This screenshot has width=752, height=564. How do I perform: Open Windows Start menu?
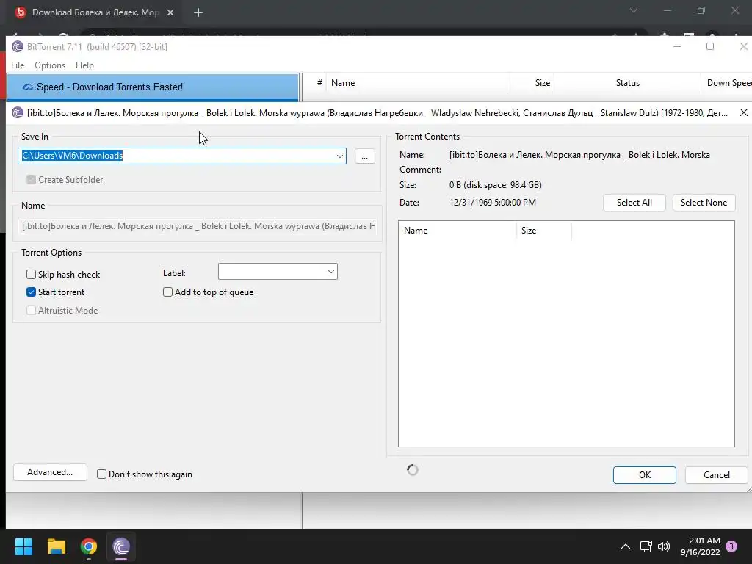23,546
